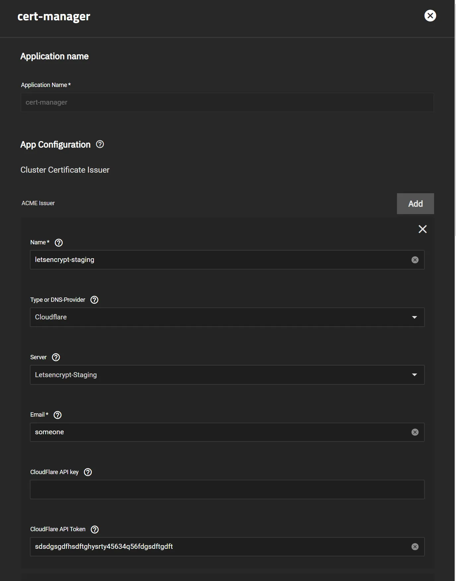The image size is (456, 581).
Task: Show help for CloudFlare API key
Action: [88, 472]
